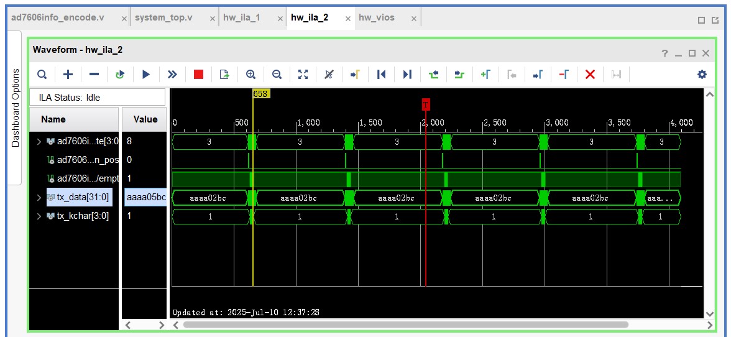Image resolution: width=731 pixels, height=337 pixels.
Task: Click waveform horizontal scrollbar's right arrow
Action: pyautogui.click(x=709, y=325)
